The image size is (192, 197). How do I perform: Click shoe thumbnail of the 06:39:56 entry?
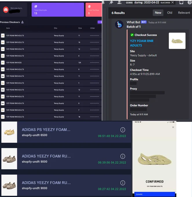click(9, 159)
